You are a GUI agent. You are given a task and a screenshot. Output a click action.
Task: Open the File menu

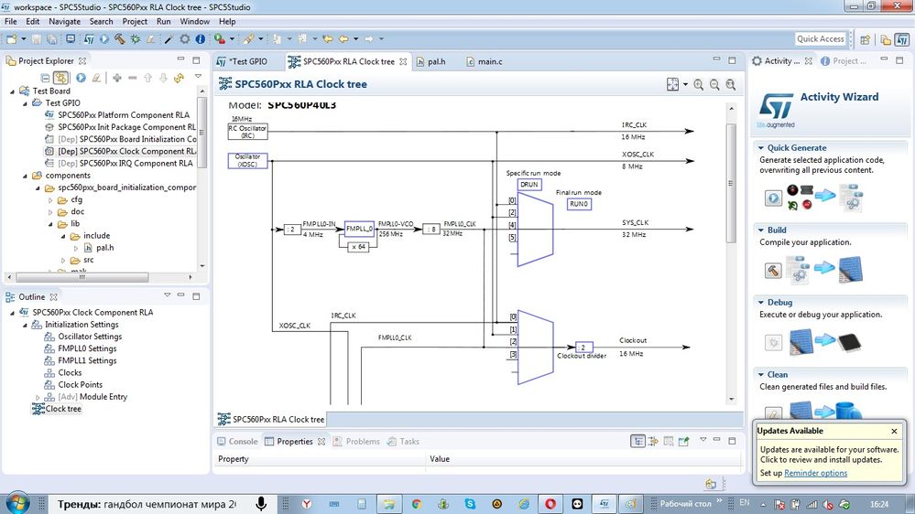pyautogui.click(x=10, y=22)
